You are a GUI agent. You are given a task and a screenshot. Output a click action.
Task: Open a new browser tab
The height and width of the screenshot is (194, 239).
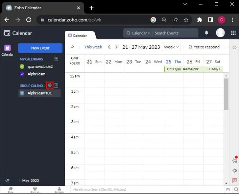click(91, 8)
